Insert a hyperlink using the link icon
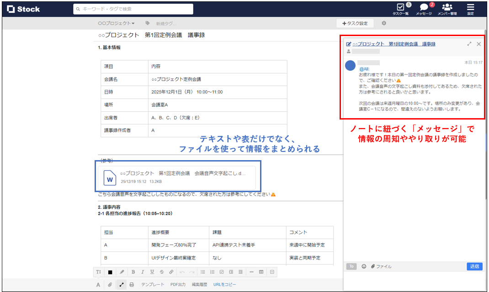Viewport: 489px width, 292px height. [171, 272]
